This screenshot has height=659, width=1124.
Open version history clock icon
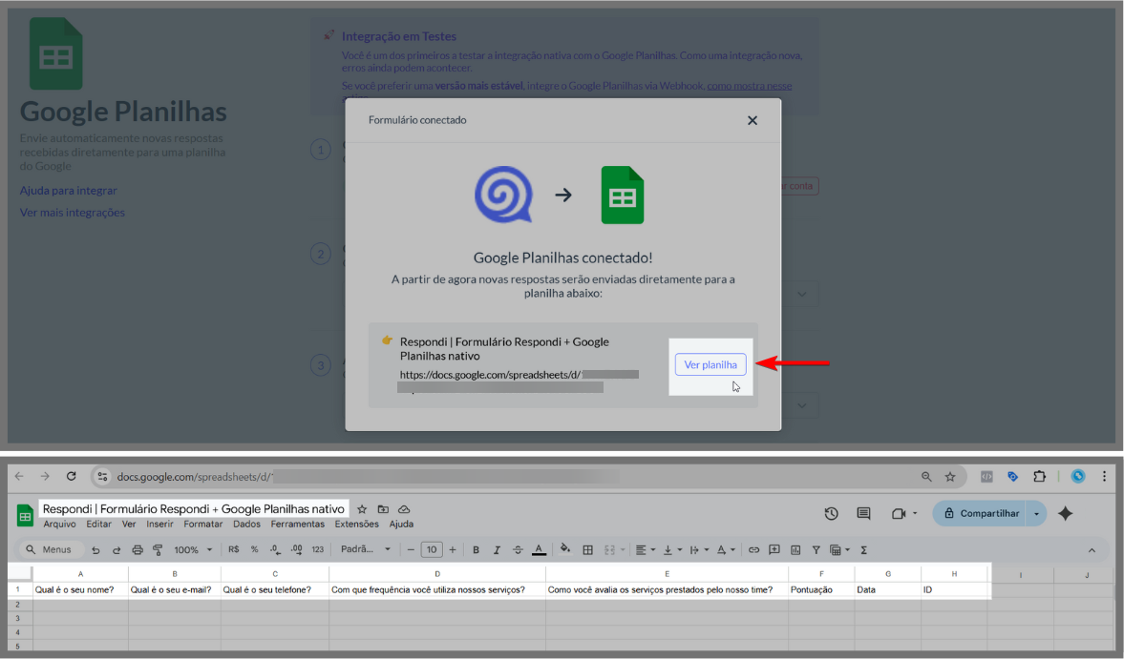pyautogui.click(x=831, y=513)
